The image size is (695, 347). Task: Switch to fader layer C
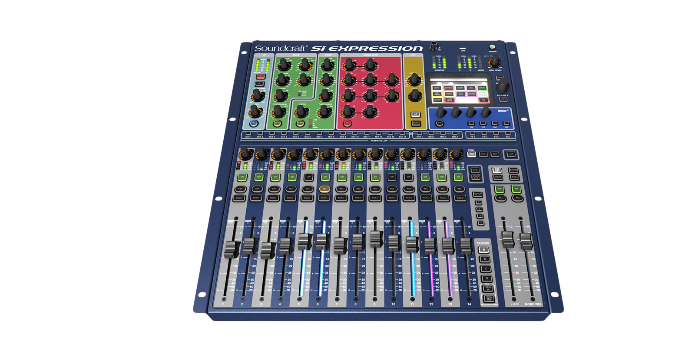pyautogui.click(x=486, y=269)
